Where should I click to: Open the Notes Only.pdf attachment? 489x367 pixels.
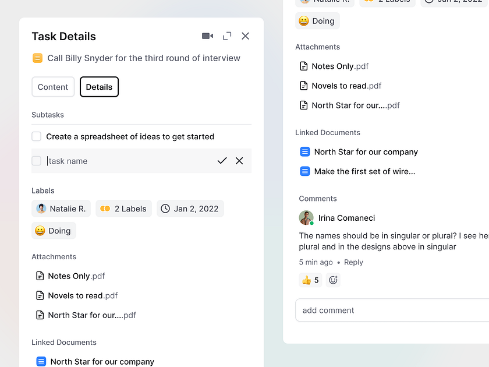[x=76, y=276]
